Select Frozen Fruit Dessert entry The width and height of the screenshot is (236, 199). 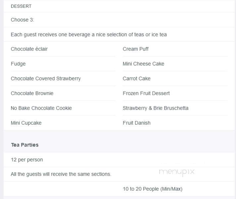146,93
